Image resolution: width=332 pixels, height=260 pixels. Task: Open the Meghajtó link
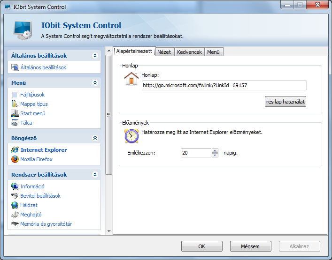31,215
